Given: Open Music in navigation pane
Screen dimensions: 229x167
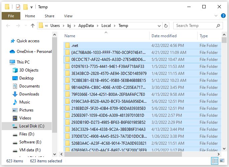Looking at the screenshot, I should 21,102.
